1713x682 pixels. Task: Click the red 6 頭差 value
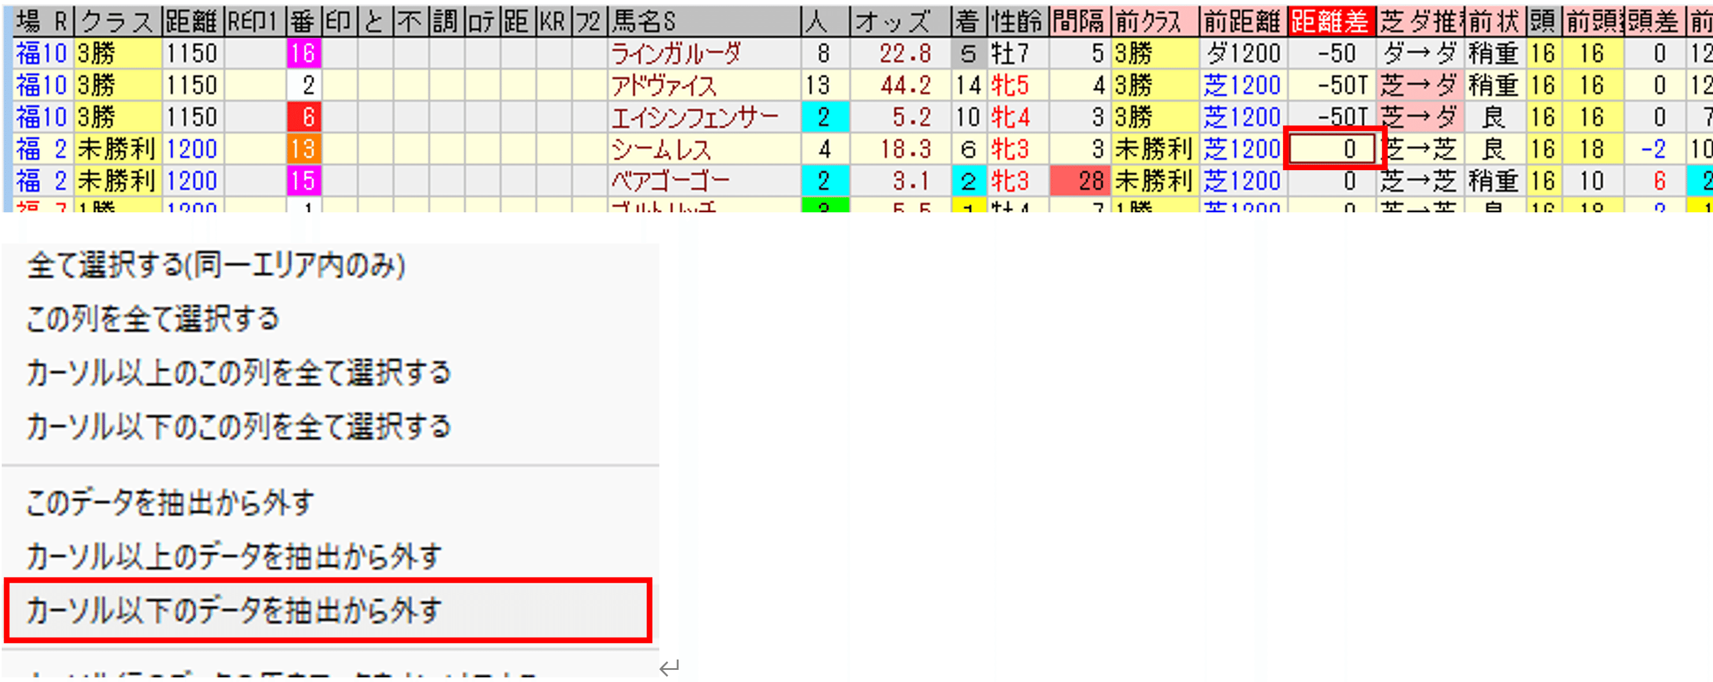click(1660, 181)
